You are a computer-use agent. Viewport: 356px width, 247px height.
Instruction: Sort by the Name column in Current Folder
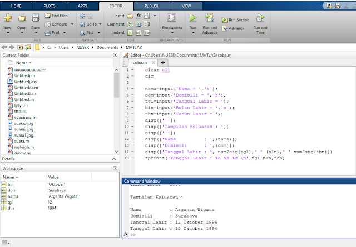(23, 63)
